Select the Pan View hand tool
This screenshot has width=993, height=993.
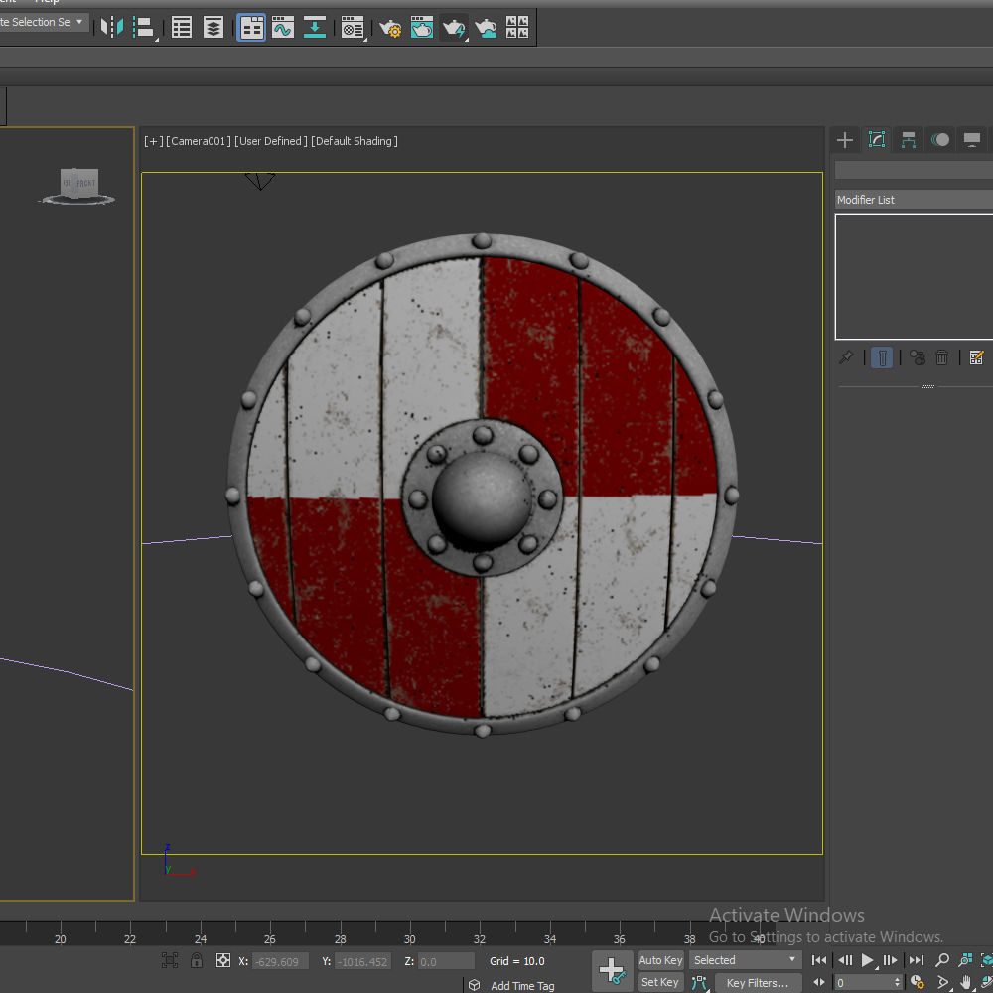click(965, 983)
